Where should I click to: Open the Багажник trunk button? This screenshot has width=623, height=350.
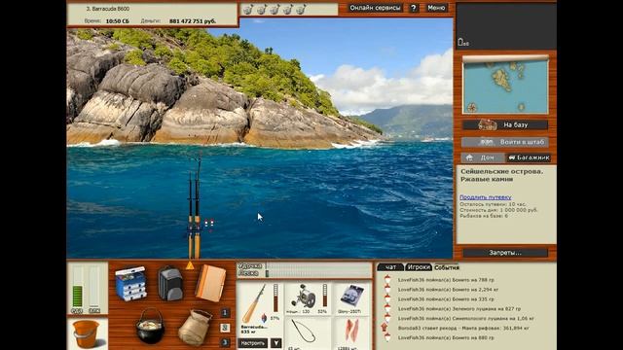tap(529, 157)
